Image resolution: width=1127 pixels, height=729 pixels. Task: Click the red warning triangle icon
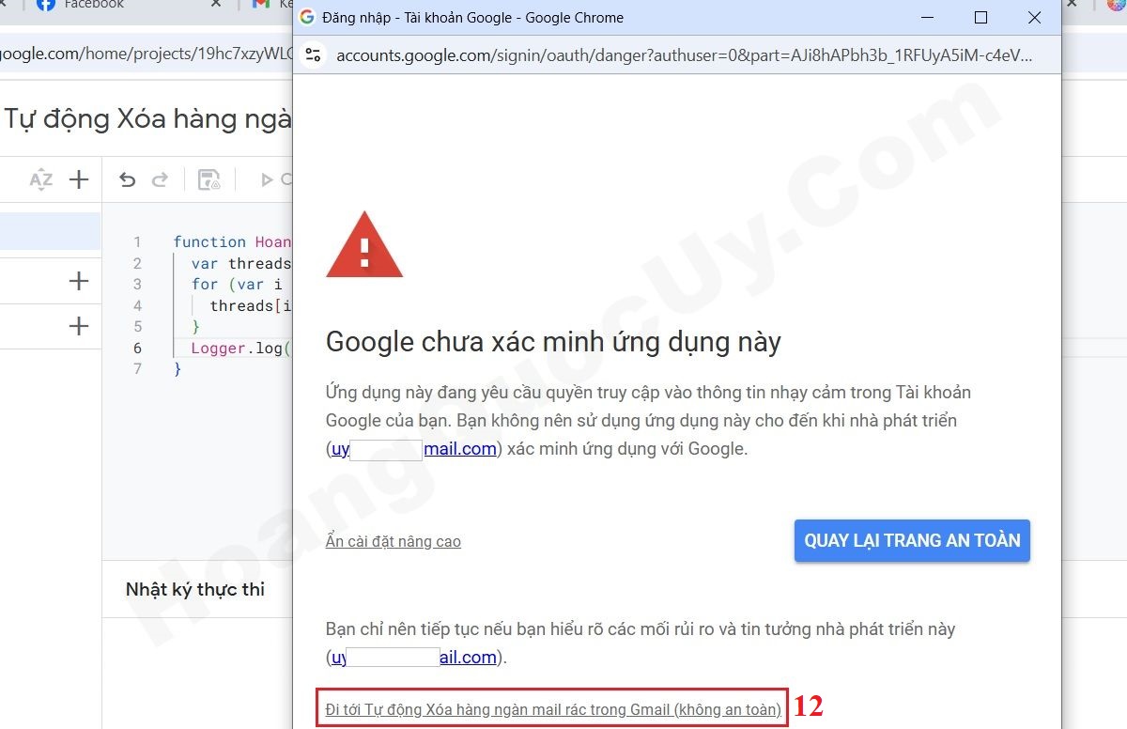point(364,246)
